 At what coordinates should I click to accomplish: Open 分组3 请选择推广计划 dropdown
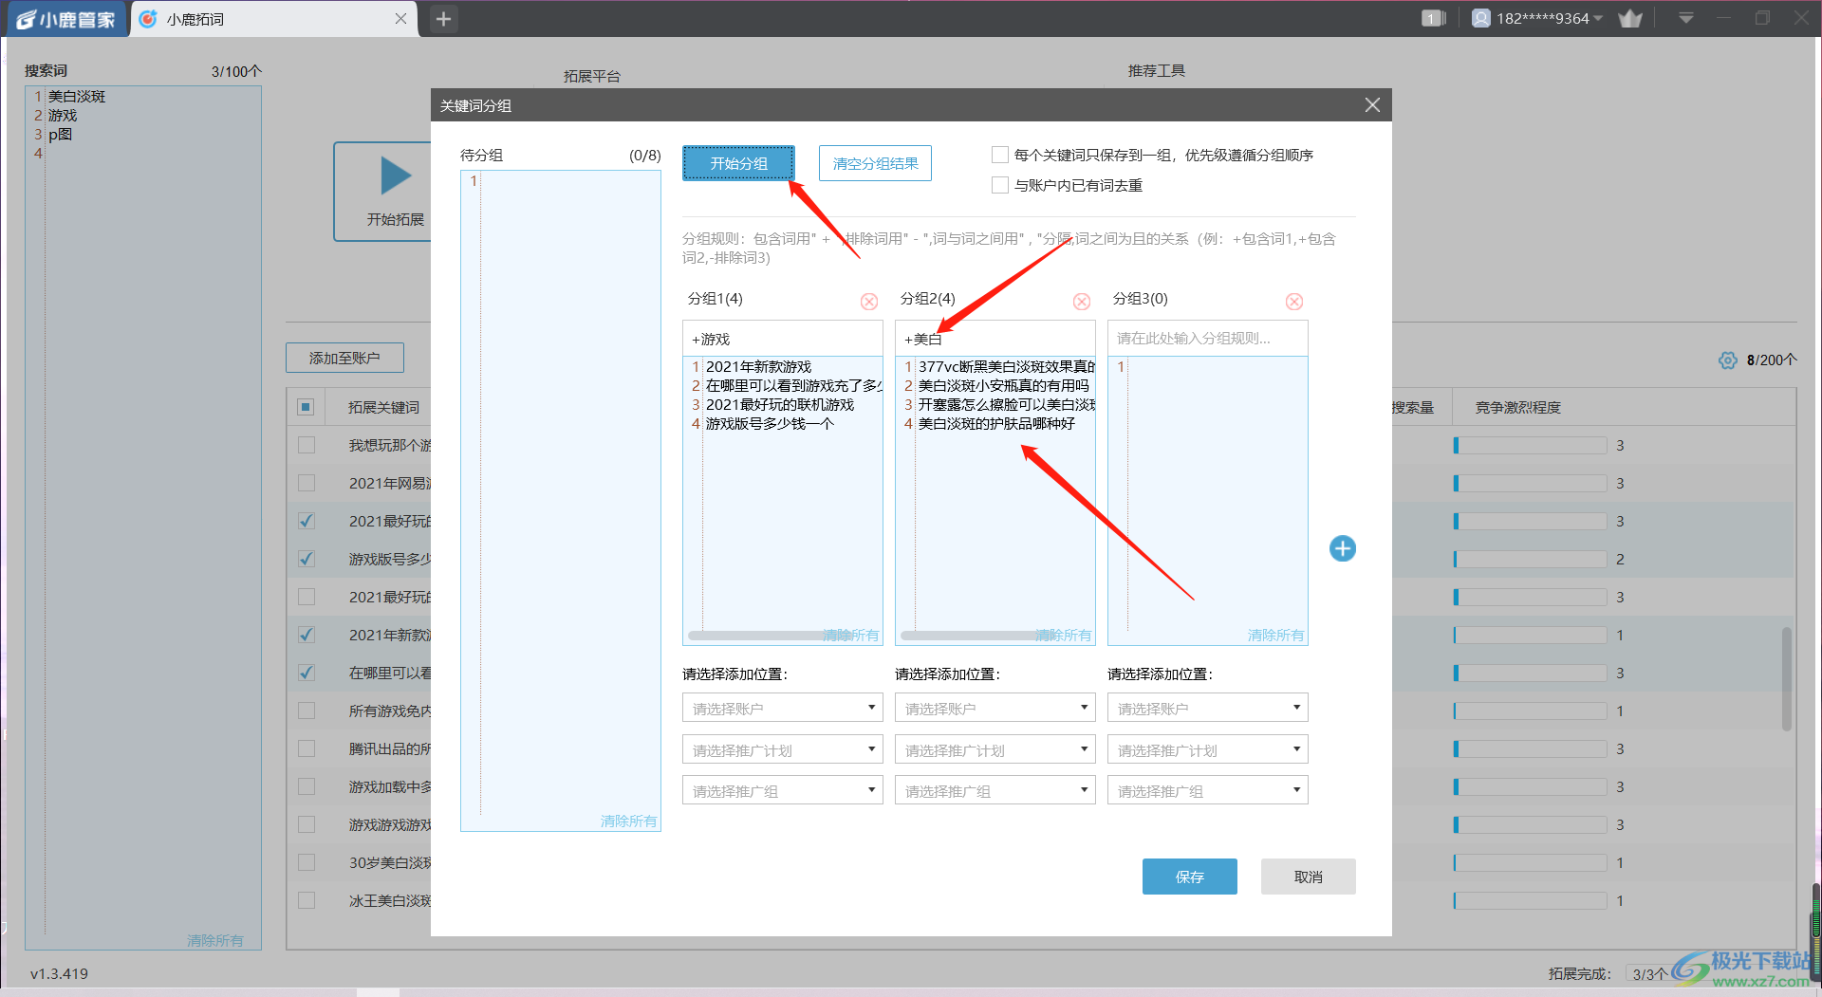pyautogui.click(x=1207, y=749)
